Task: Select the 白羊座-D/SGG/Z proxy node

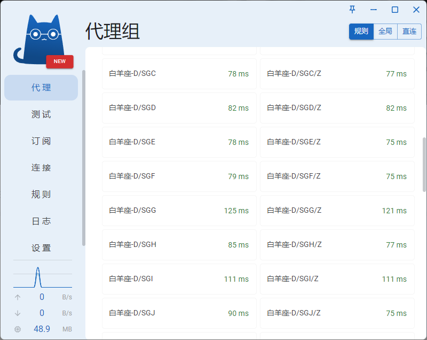Action: [337, 211]
